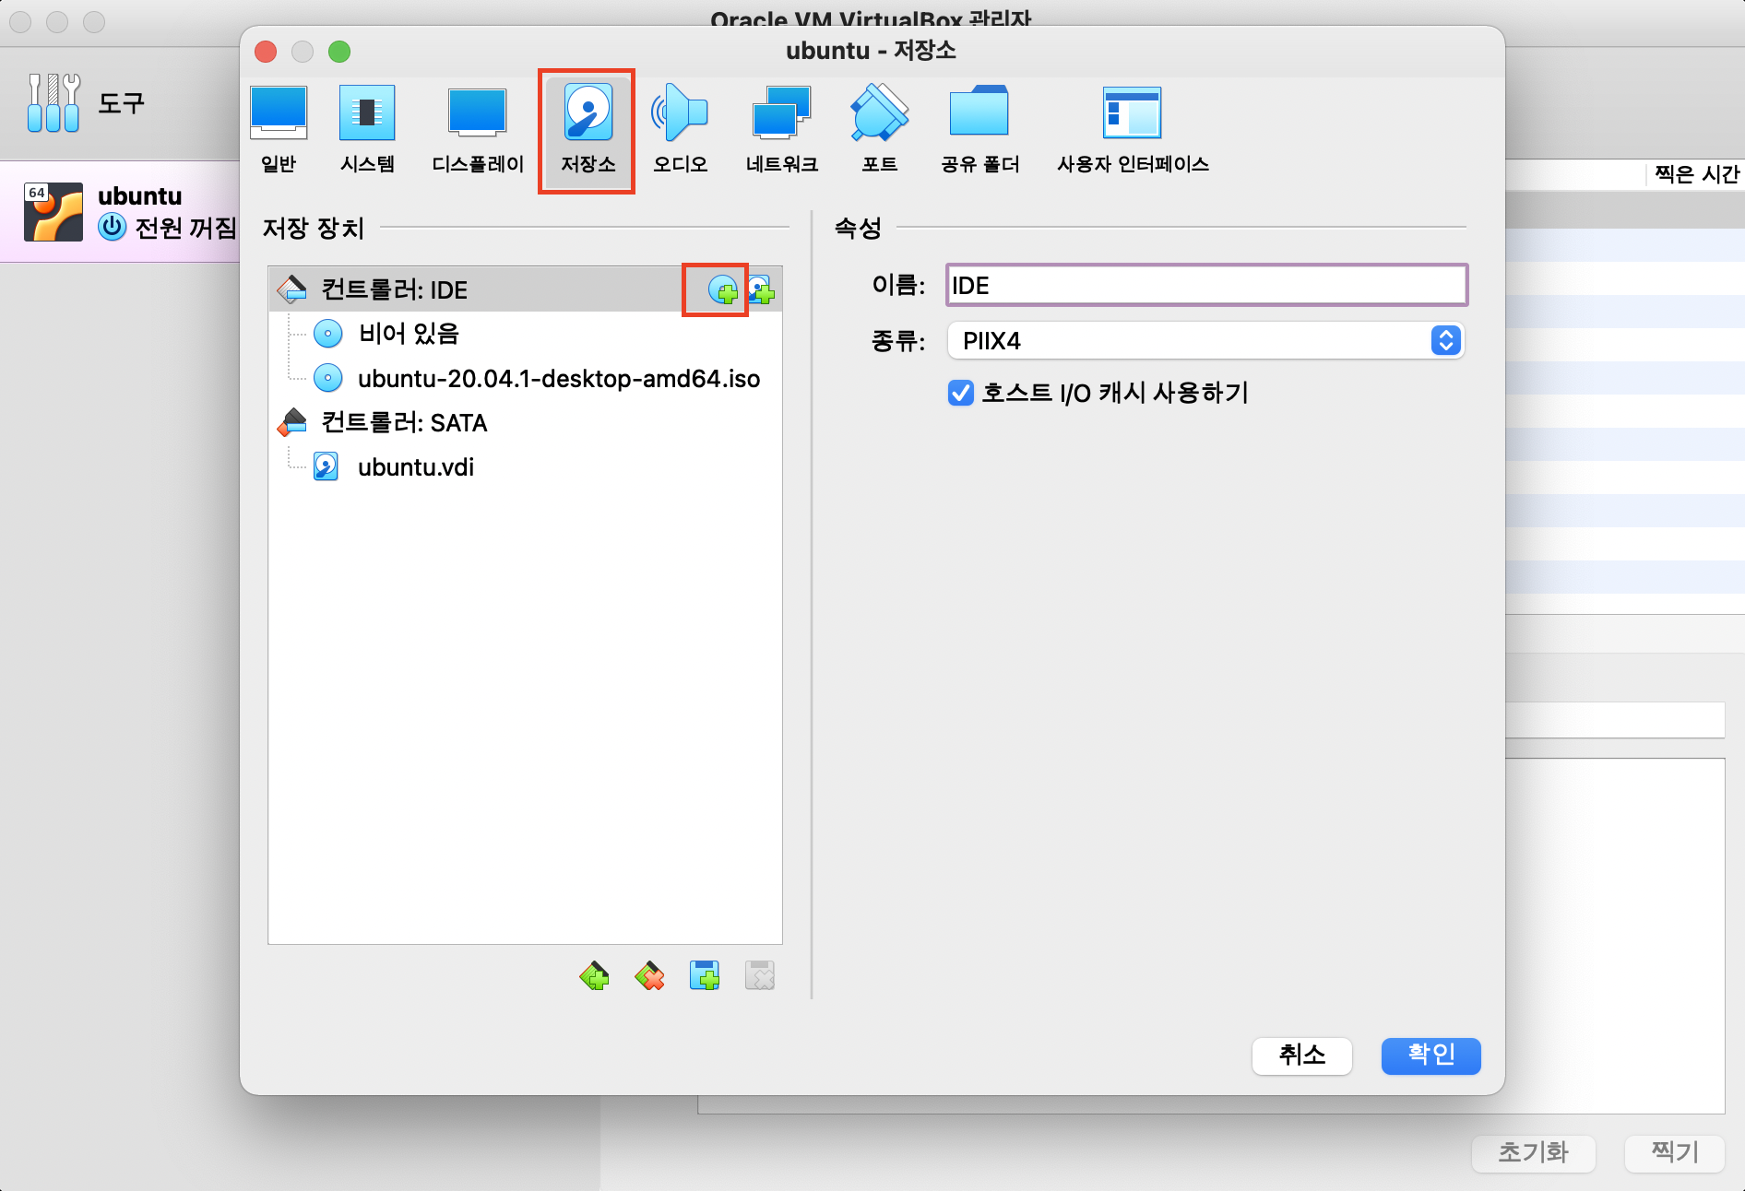Click the IDE controller icon
1745x1191 pixels.
pyautogui.click(x=292, y=289)
